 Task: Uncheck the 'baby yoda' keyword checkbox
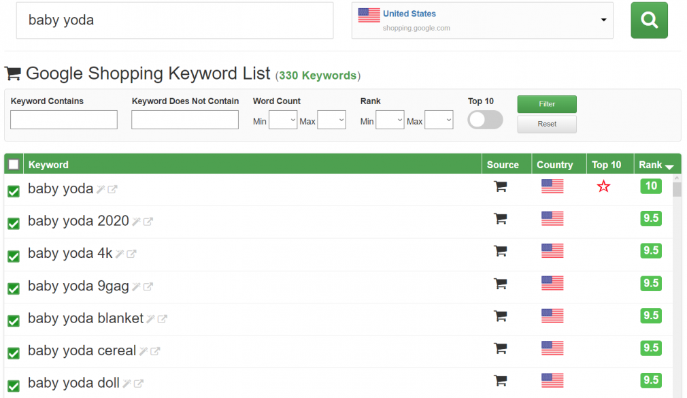click(14, 192)
